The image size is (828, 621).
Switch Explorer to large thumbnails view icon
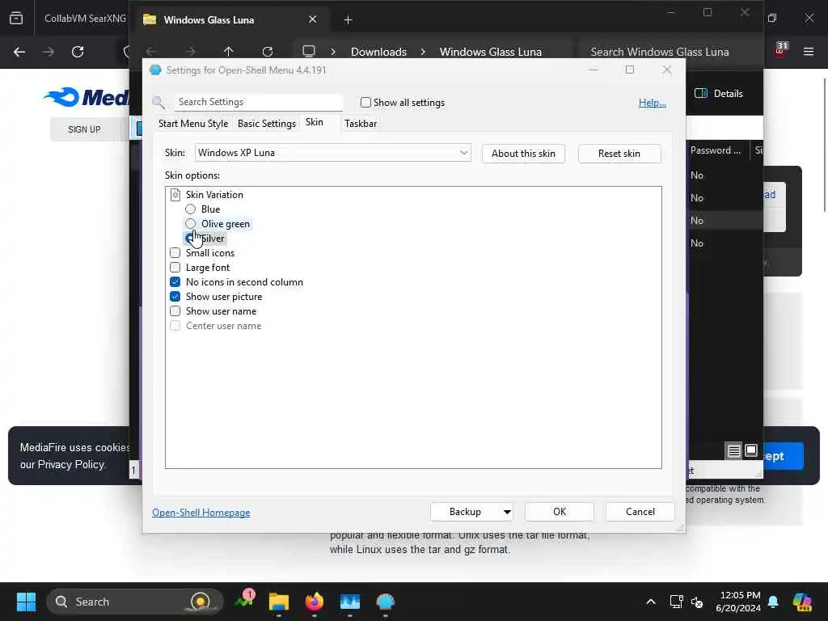pyautogui.click(x=751, y=450)
